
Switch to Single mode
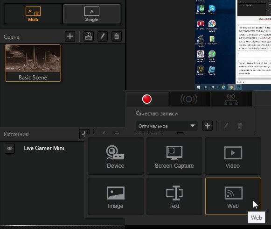pyautogui.click(x=92, y=14)
